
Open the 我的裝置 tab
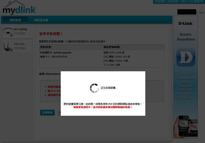15,20
